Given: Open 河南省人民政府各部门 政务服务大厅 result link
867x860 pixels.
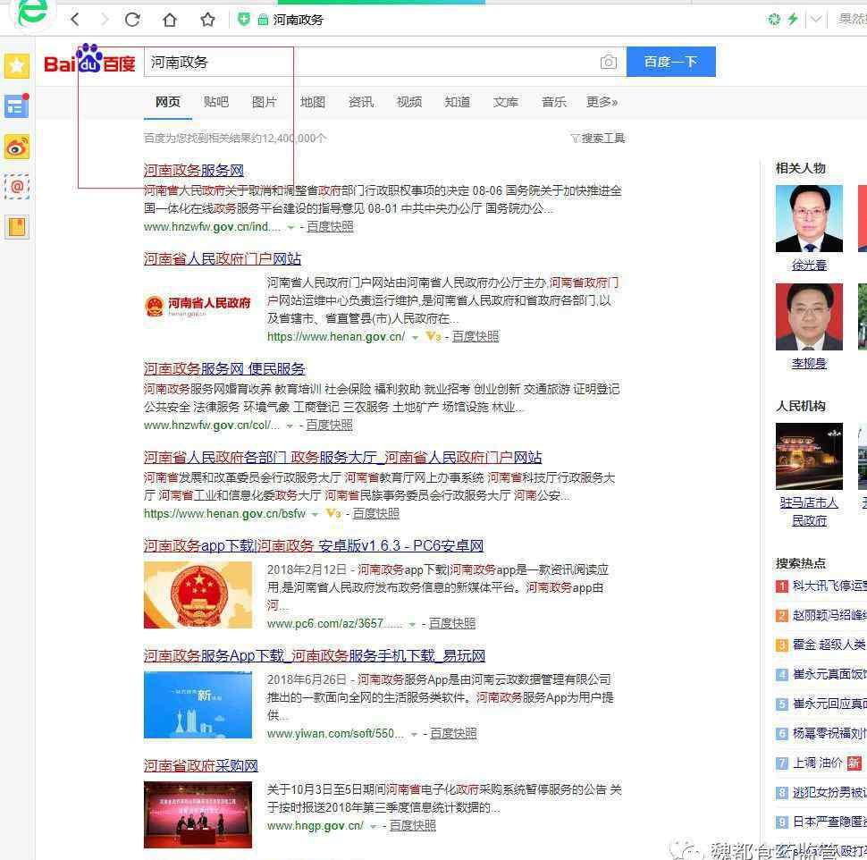Looking at the screenshot, I should click(343, 457).
